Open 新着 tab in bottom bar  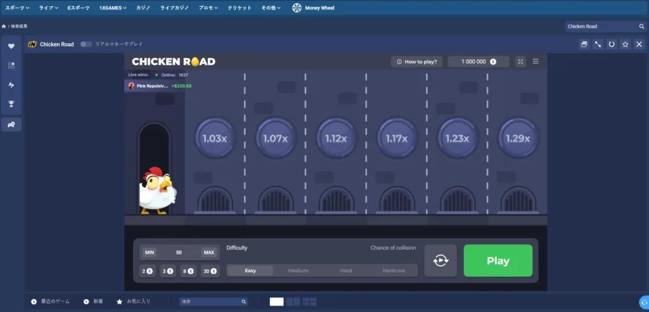(93, 302)
